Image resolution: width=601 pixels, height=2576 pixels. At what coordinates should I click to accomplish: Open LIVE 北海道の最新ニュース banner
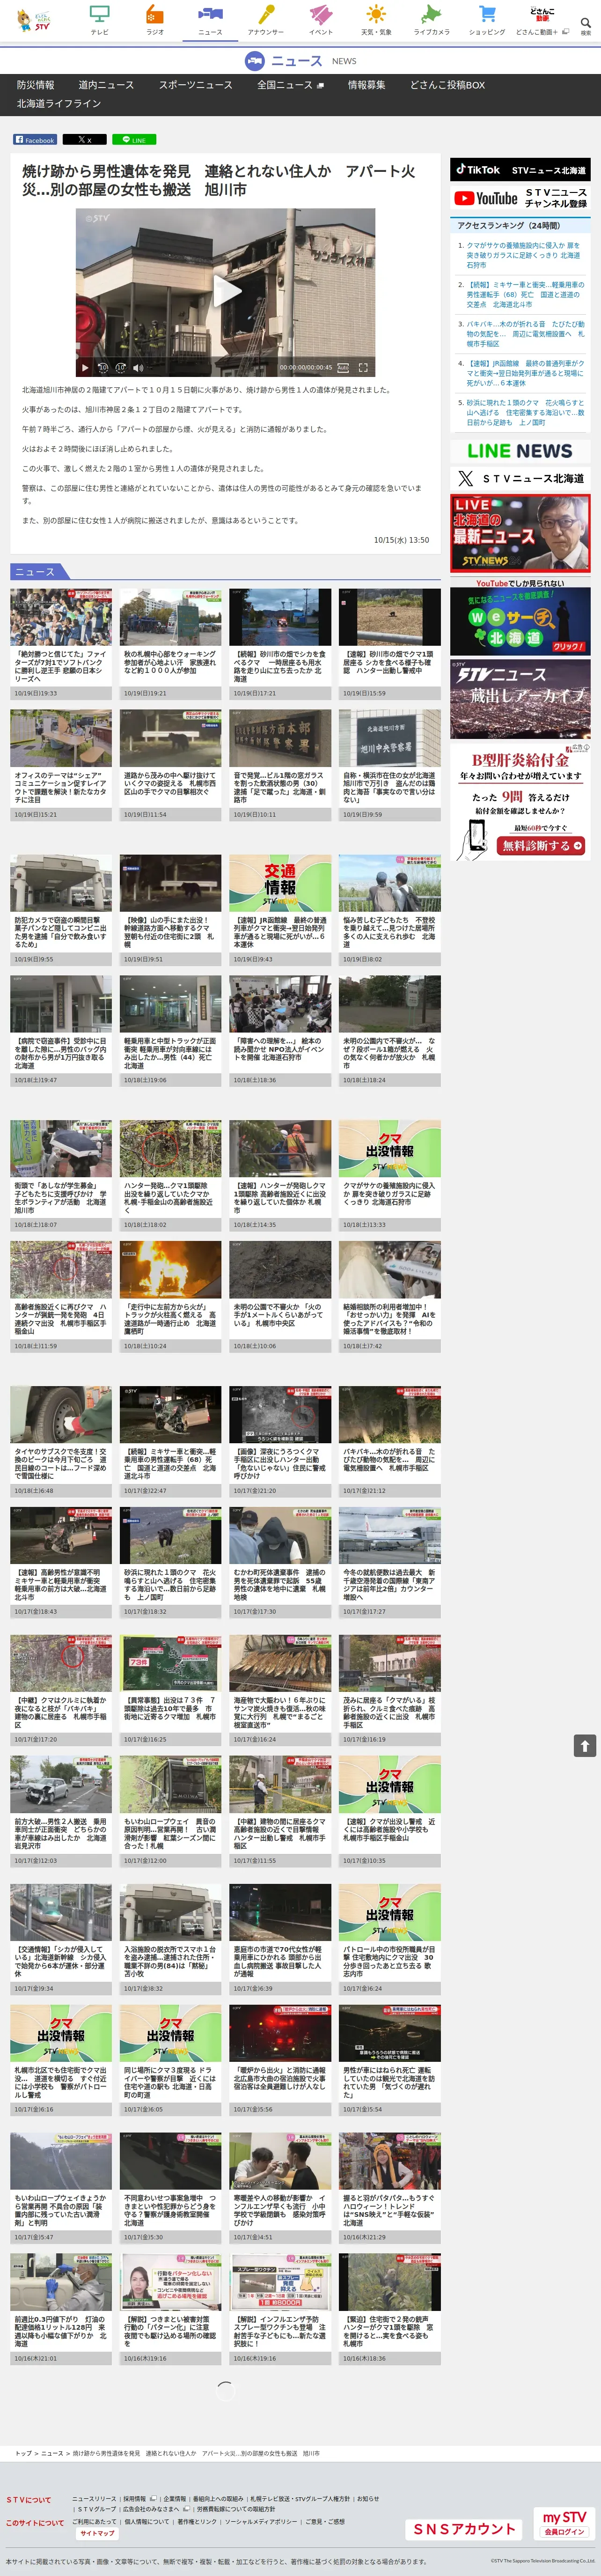coord(520,534)
